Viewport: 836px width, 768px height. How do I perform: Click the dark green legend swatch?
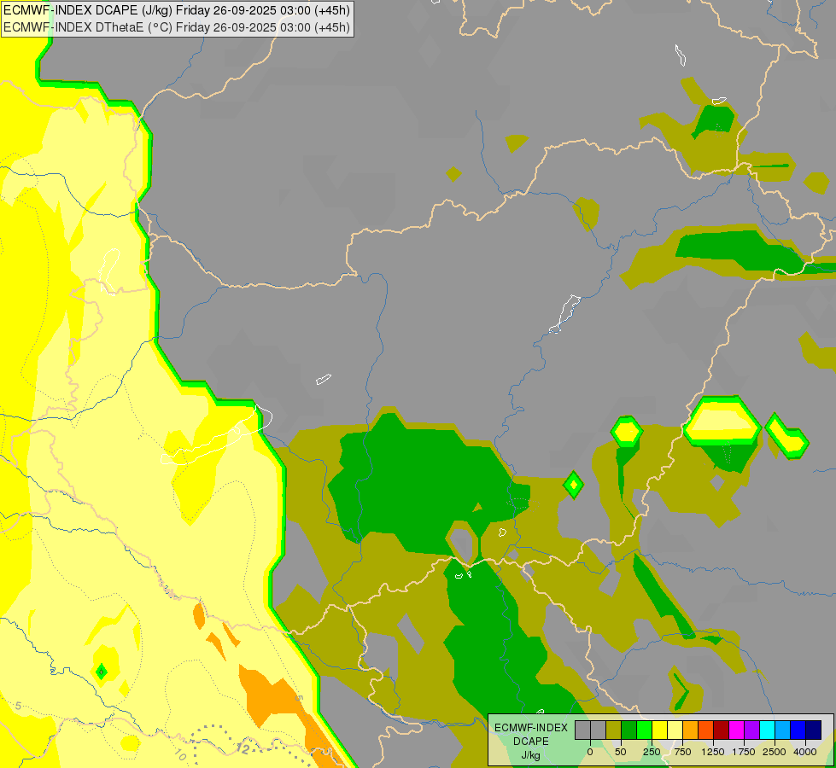coord(629,730)
